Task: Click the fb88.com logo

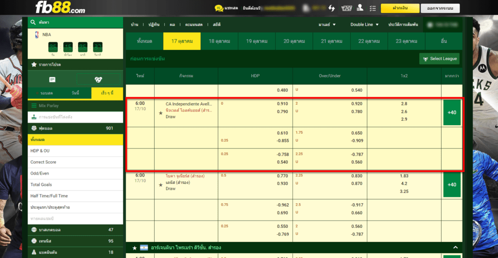Action: click(x=60, y=7)
